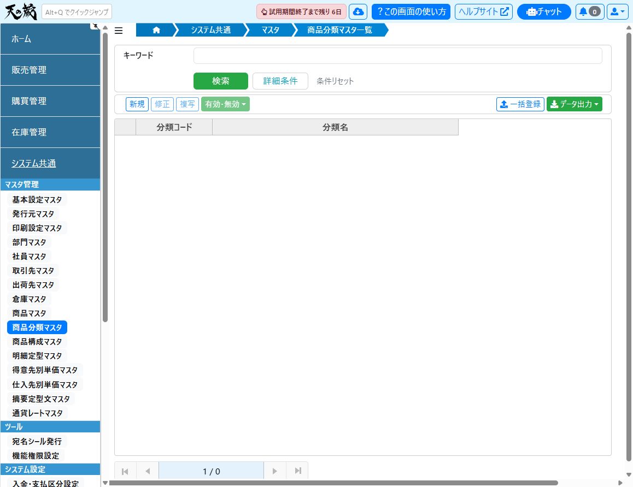Open 倉庫マスタ

(29, 299)
